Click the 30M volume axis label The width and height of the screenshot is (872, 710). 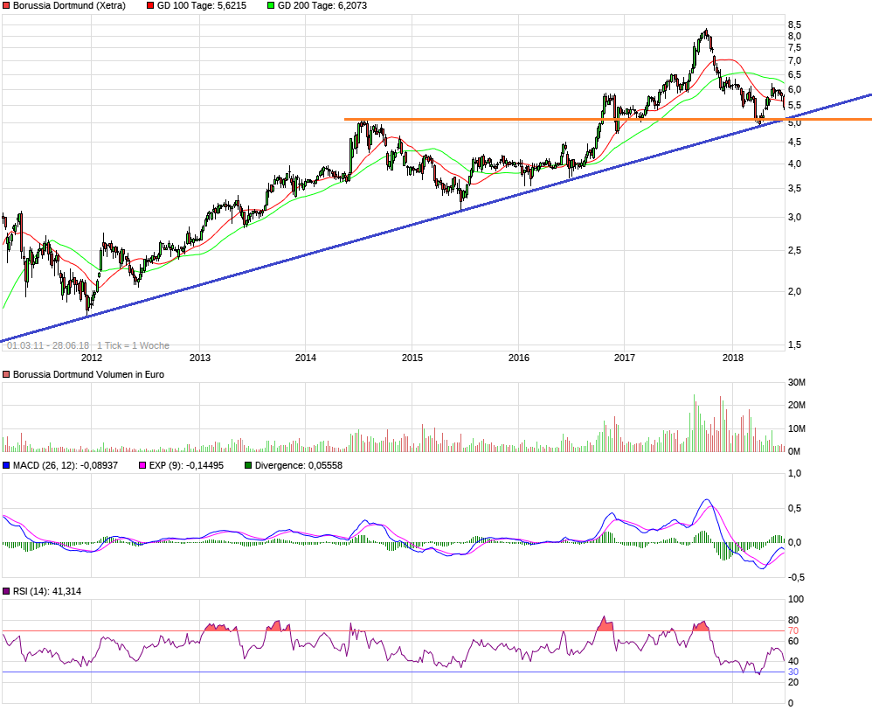[x=797, y=382]
